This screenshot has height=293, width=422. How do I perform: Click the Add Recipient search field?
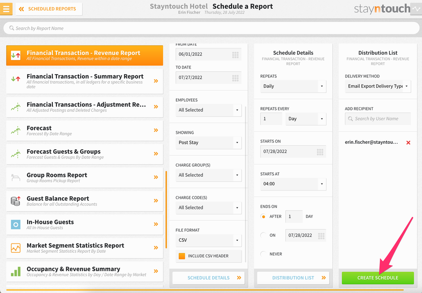[x=378, y=119]
